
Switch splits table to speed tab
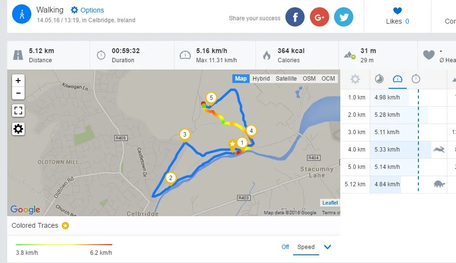pos(398,79)
